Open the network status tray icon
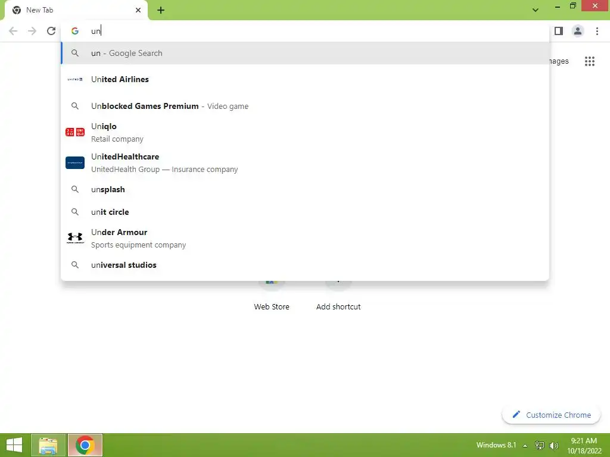The width and height of the screenshot is (610, 457). pyautogui.click(x=540, y=446)
